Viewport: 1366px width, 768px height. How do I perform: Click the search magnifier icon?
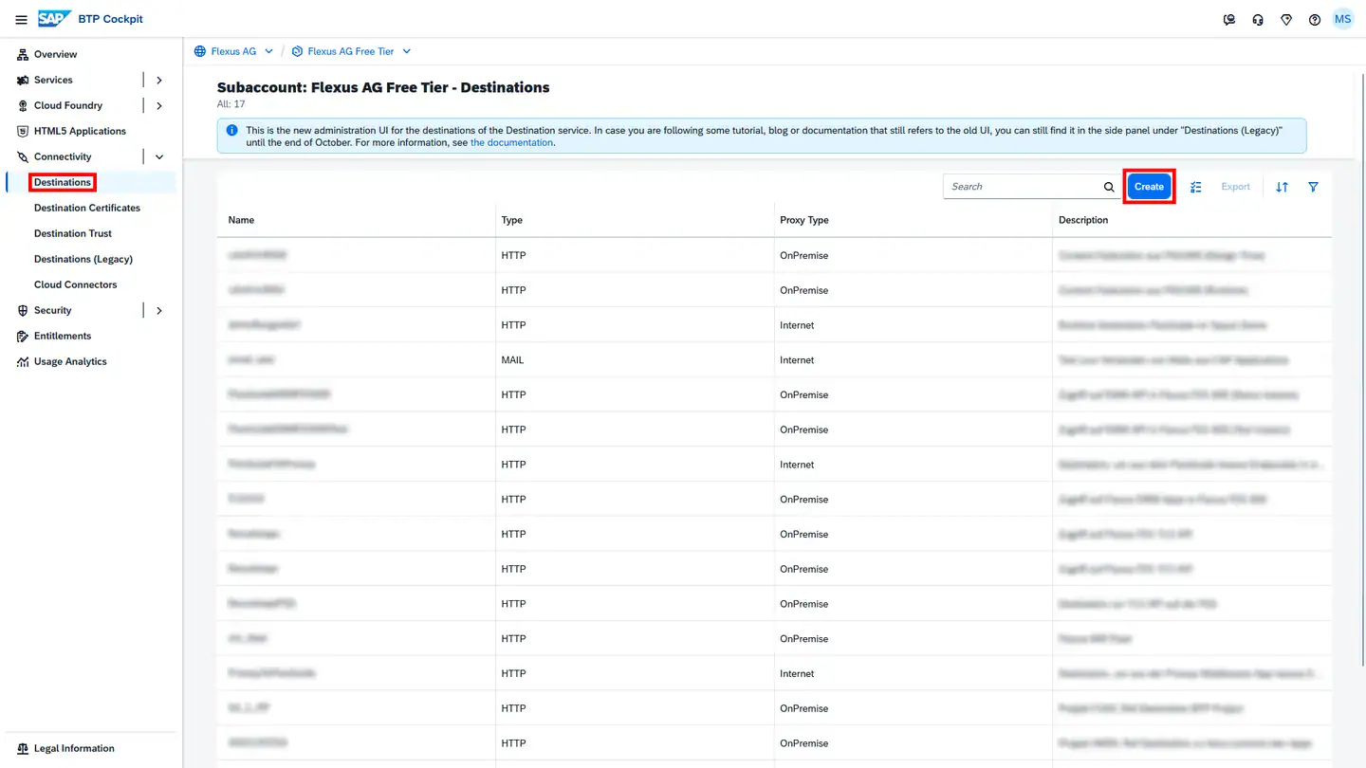click(x=1109, y=187)
